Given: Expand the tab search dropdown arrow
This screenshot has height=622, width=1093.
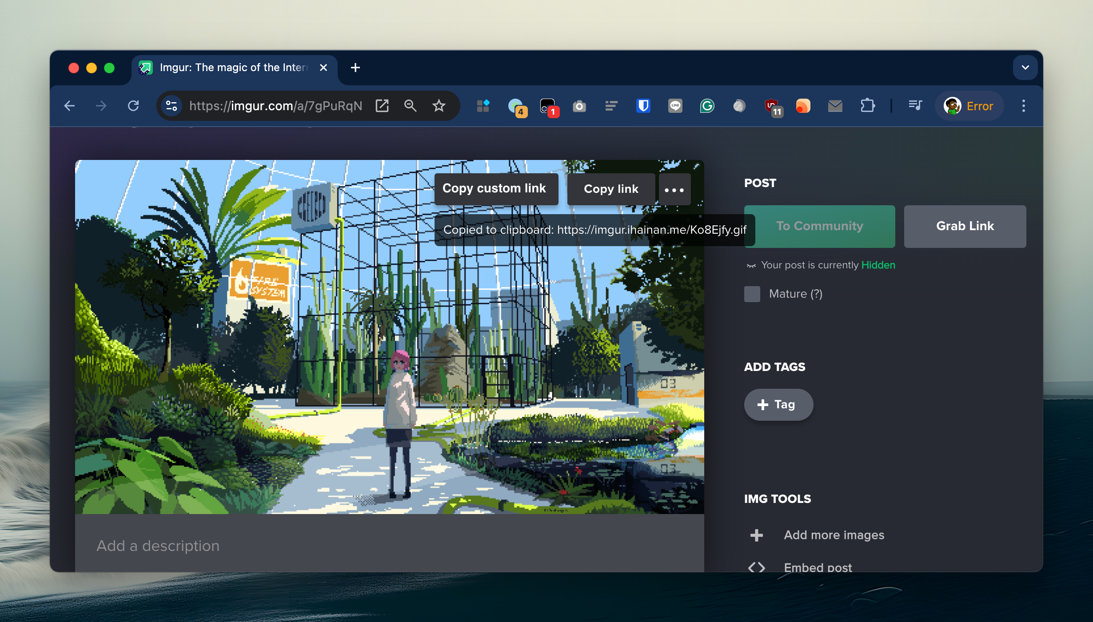Looking at the screenshot, I should click(1025, 68).
